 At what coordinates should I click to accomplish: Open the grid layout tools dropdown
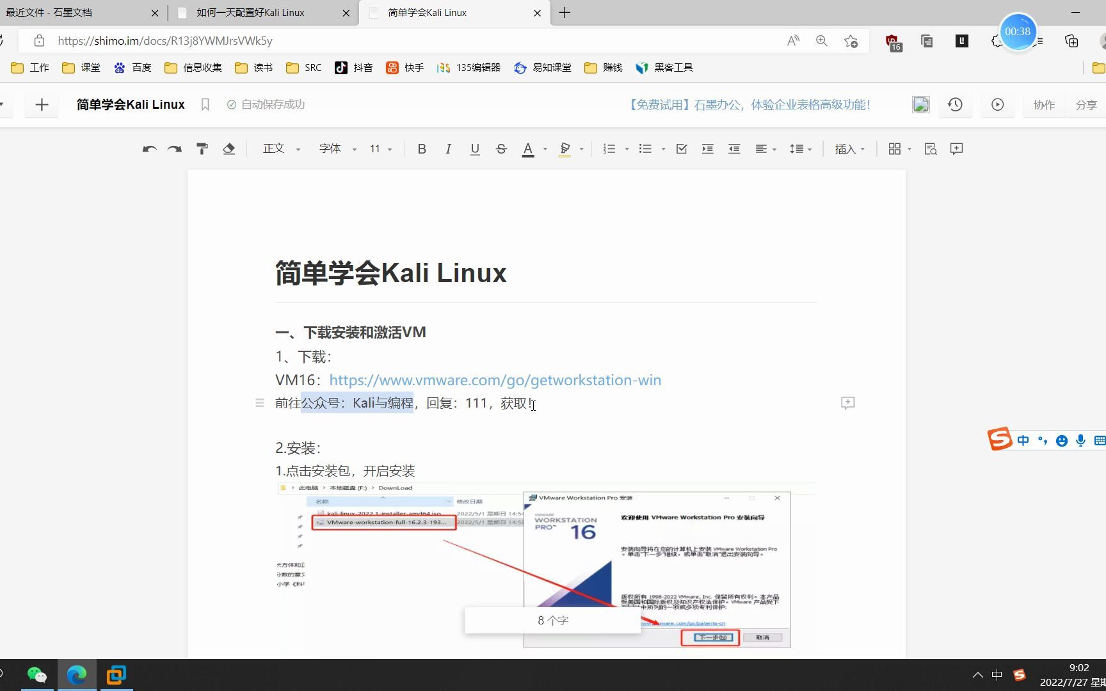click(x=899, y=149)
